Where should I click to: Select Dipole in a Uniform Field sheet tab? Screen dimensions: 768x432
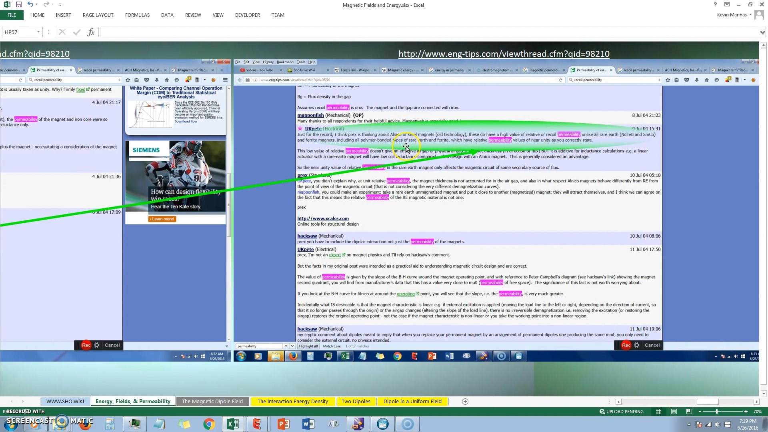coord(412,401)
